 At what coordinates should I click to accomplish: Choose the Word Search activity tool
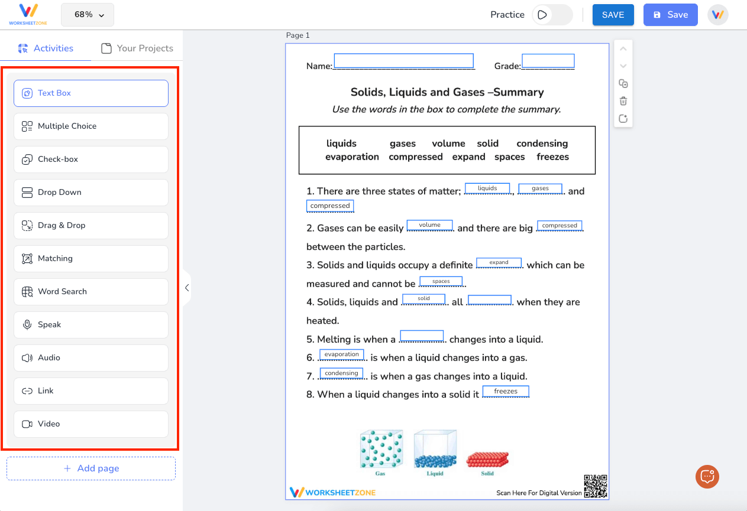[90, 291]
